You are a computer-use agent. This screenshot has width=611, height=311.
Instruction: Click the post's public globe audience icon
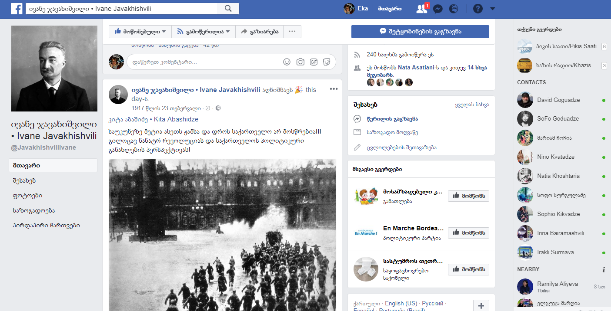(x=218, y=108)
